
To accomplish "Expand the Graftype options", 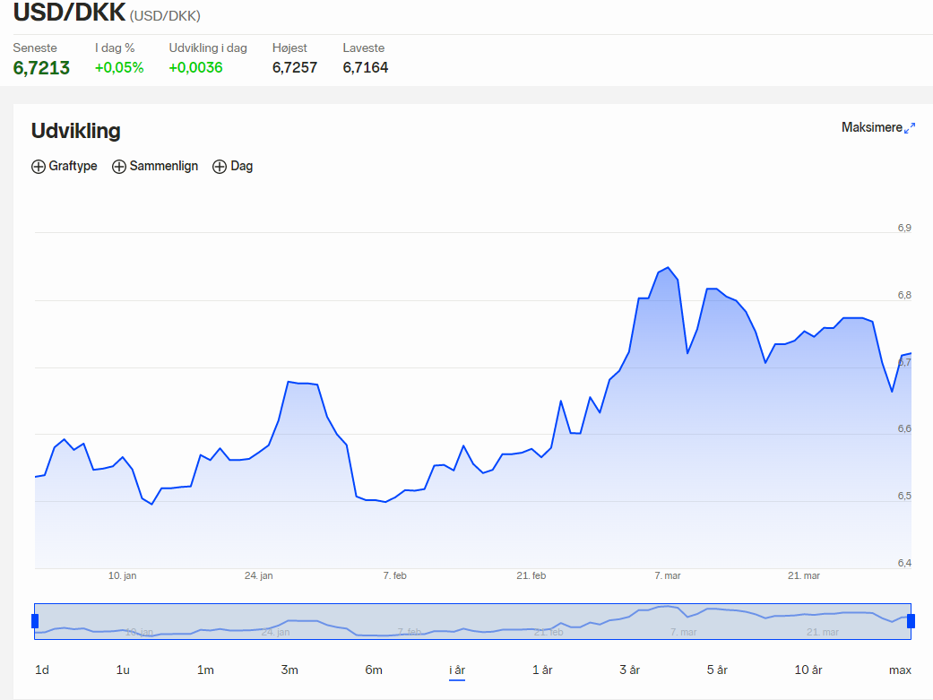I will (65, 166).
